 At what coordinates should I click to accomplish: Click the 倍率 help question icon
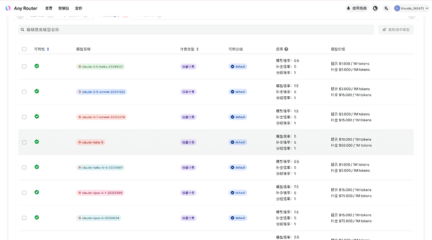pos(286,49)
